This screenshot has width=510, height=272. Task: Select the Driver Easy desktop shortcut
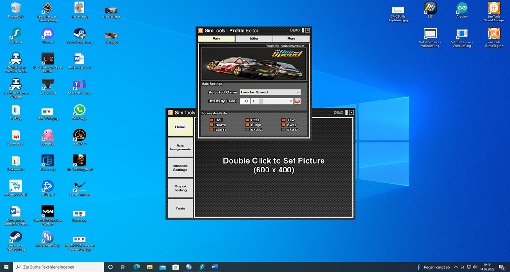pyautogui.click(x=48, y=163)
